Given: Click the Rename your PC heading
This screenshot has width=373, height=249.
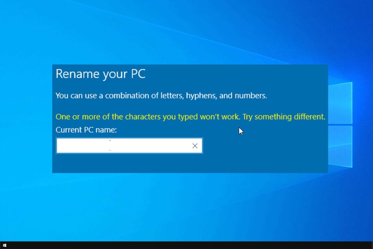Looking at the screenshot, I should [100, 74].
